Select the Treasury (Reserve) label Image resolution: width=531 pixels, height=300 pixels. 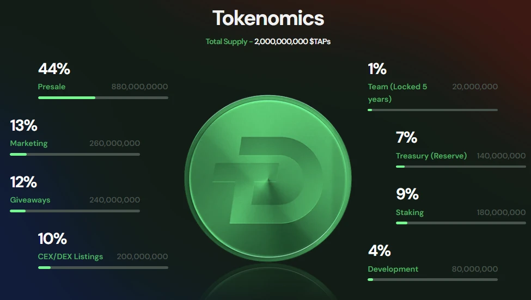point(431,156)
